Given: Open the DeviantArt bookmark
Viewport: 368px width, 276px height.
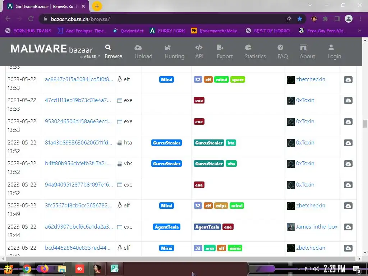Looking at the screenshot, I should 128,31.
